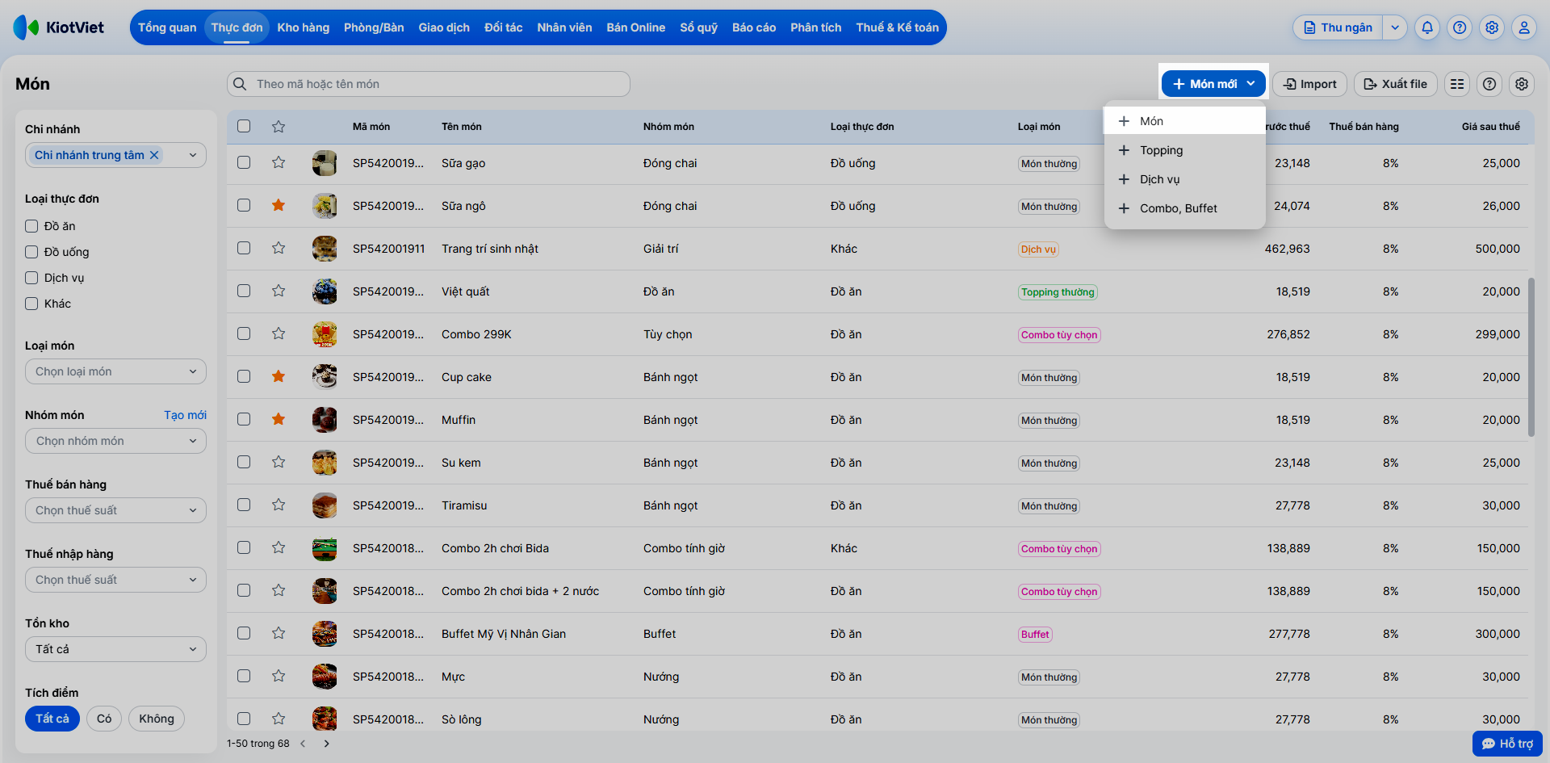Open the column display list icon

[x=1457, y=84]
